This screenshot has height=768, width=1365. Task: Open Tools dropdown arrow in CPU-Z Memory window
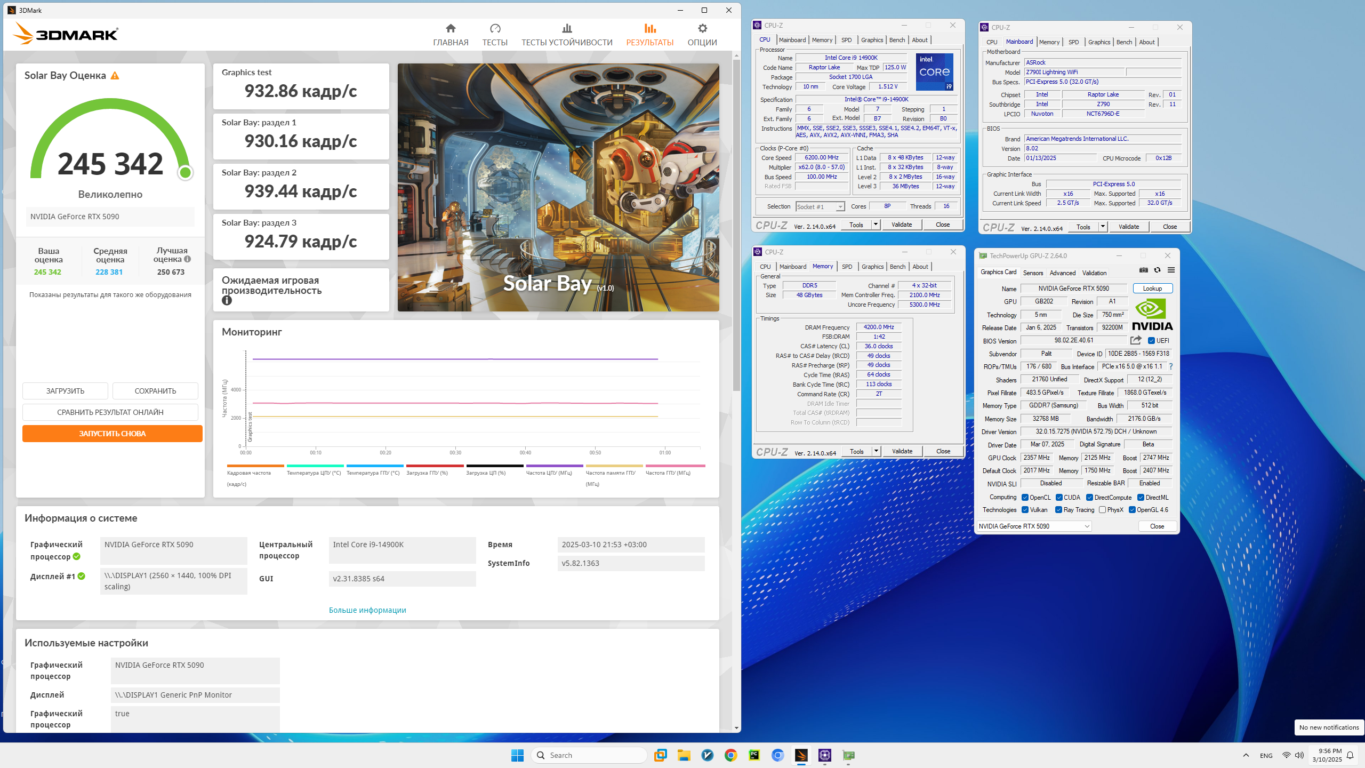tap(876, 451)
